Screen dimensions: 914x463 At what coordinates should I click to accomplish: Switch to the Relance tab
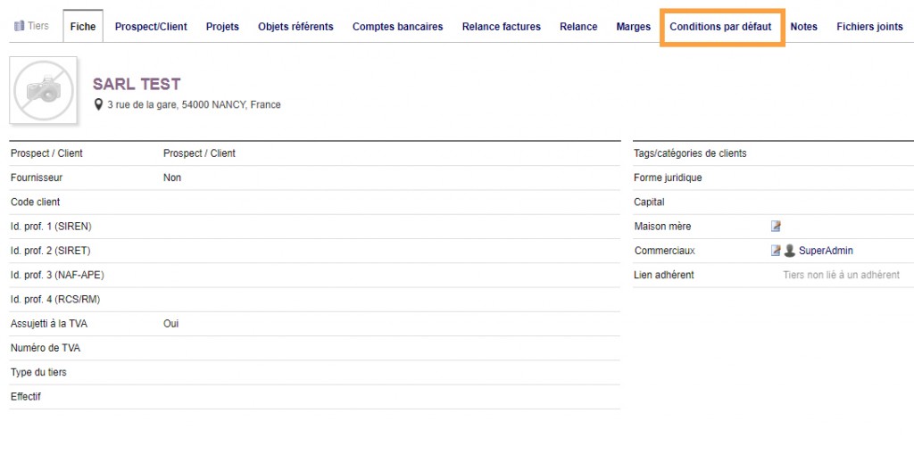(x=578, y=27)
